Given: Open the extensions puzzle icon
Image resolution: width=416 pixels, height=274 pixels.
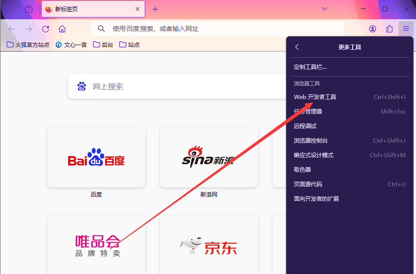Looking at the screenshot, I should coord(389,29).
